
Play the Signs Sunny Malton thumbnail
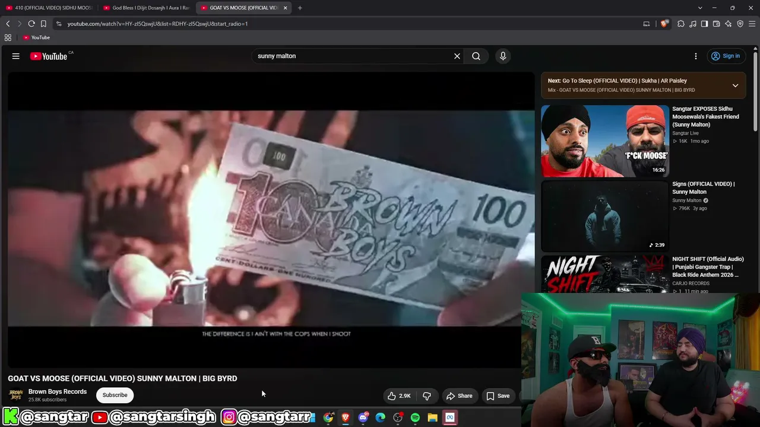click(604, 216)
